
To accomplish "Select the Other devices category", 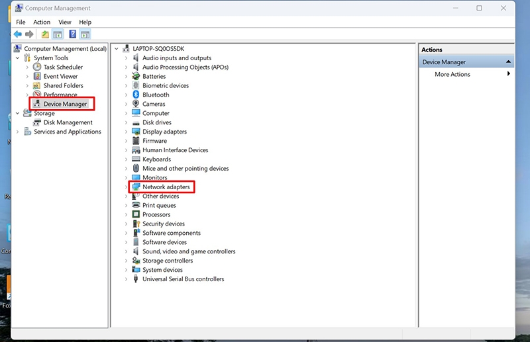I will click(160, 196).
